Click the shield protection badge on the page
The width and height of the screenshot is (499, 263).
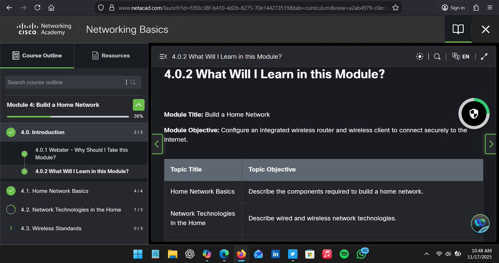474,113
